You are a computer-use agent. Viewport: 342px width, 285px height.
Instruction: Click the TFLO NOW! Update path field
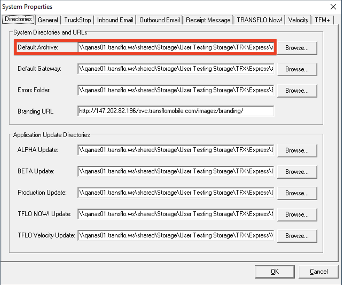click(176, 214)
